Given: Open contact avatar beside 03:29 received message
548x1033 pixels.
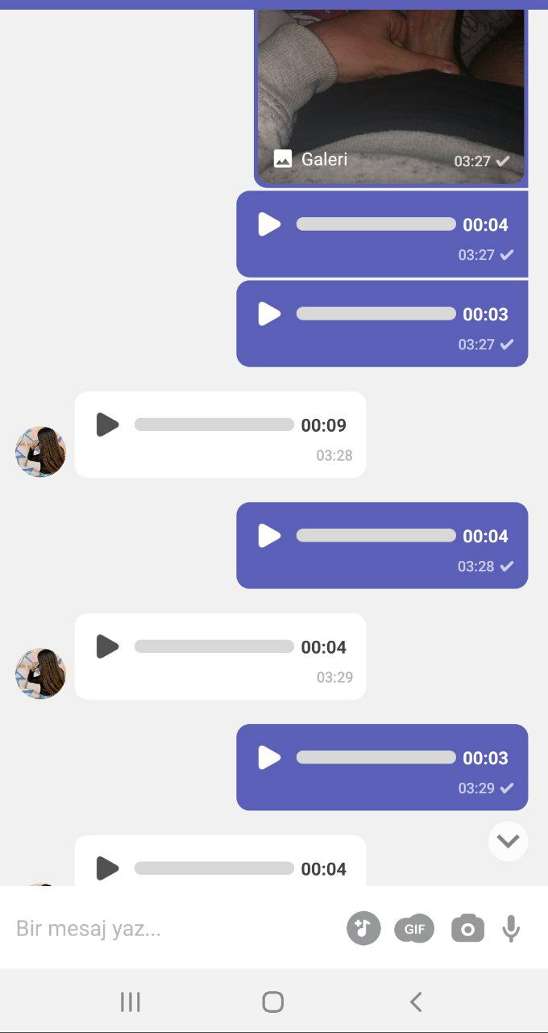Looking at the screenshot, I should click(x=40, y=674).
